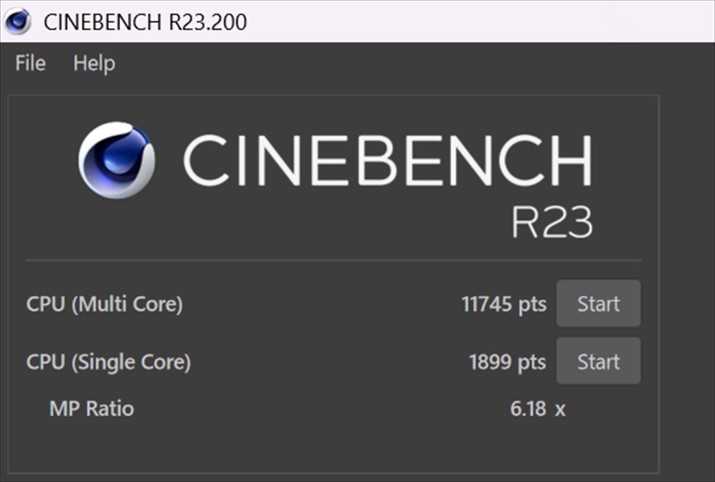715x482 pixels.
Task: Start the CPU Multi Core test
Action: (x=598, y=304)
